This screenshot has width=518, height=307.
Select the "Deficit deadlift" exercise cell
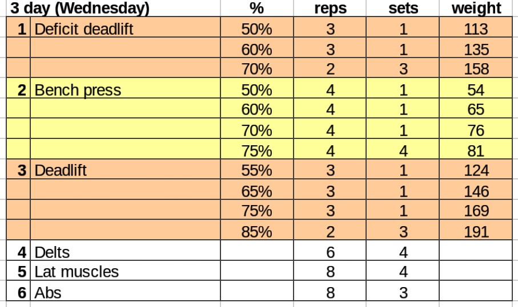pyautogui.click(x=84, y=30)
